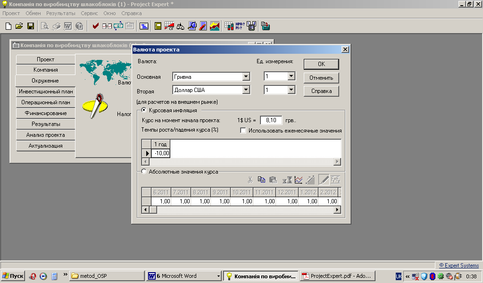
Task: Click the magnifier document report icon
Action: (192, 26)
